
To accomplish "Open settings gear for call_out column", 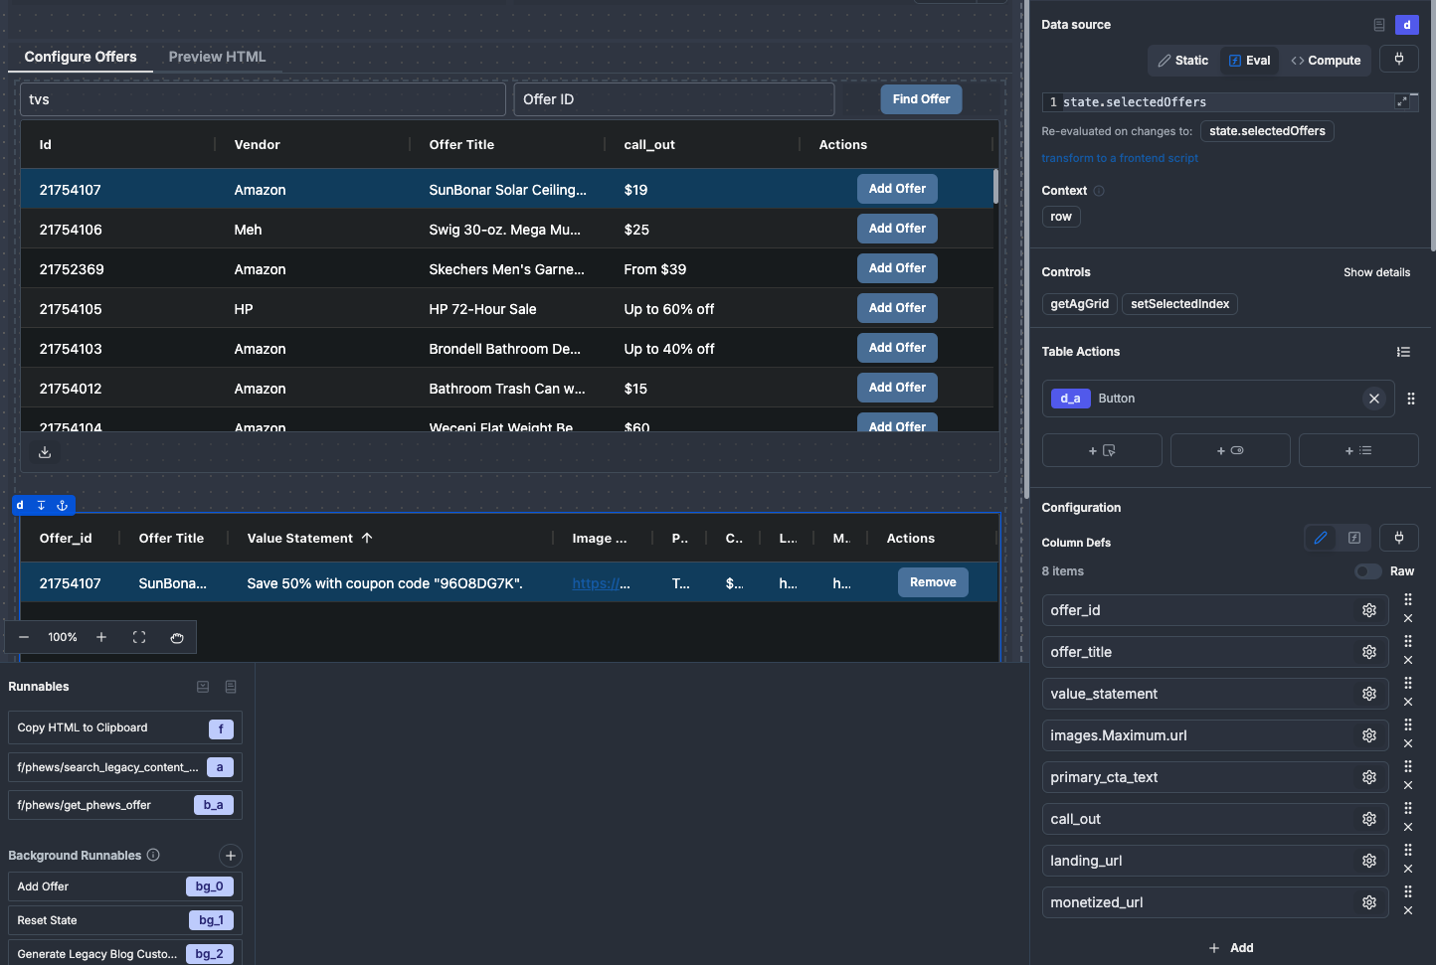I will point(1369,819).
